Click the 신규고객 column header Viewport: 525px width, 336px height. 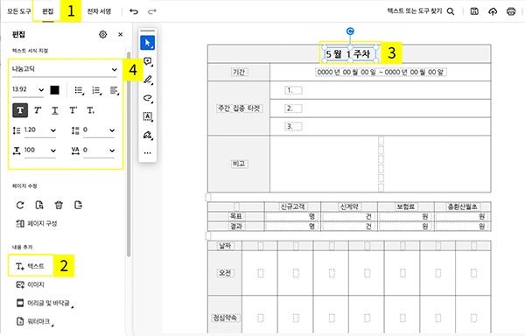(x=292, y=206)
